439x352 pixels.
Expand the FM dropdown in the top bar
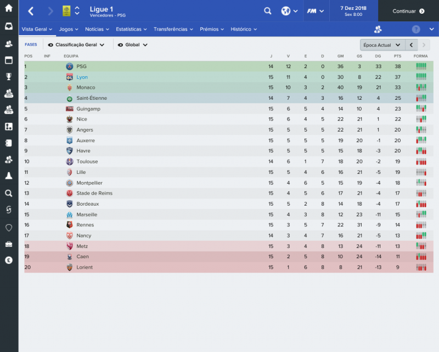coord(317,10)
